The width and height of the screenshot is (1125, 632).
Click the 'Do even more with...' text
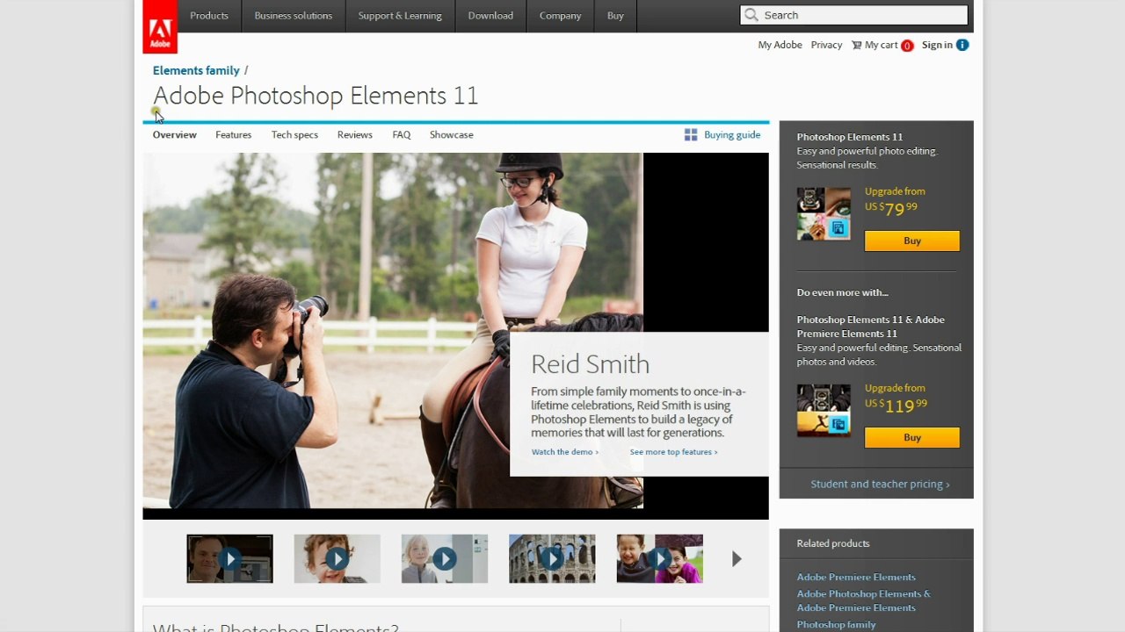pos(843,292)
